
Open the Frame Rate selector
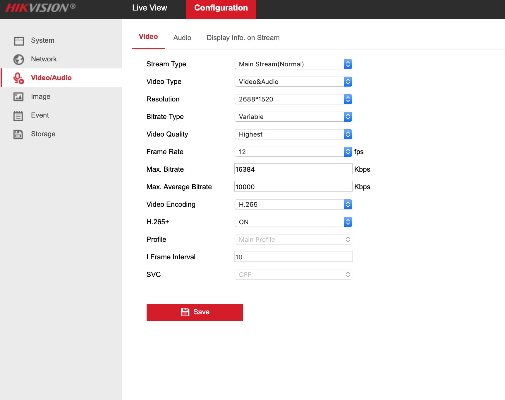293,152
